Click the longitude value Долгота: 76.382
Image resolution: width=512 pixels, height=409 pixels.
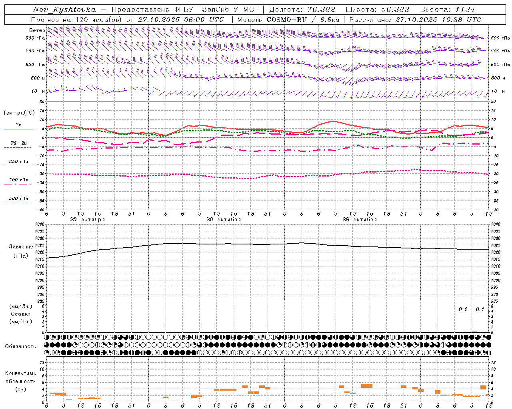tap(302, 10)
